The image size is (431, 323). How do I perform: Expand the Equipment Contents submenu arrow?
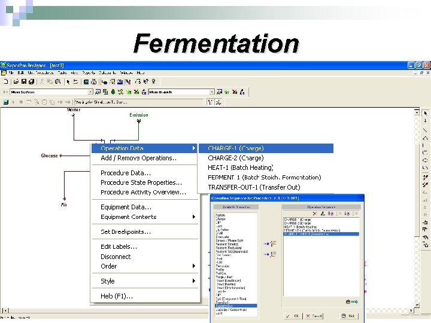coord(194,217)
